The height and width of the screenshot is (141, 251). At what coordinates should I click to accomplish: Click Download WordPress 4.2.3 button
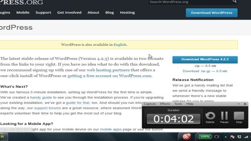click(x=205, y=60)
